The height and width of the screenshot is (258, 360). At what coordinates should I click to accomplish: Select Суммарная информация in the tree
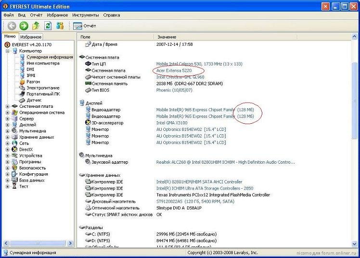point(50,57)
